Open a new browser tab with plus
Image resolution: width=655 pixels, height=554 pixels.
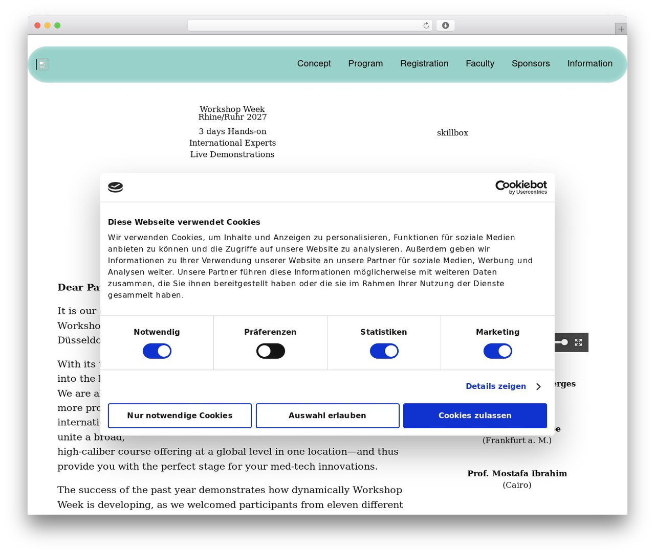621,29
